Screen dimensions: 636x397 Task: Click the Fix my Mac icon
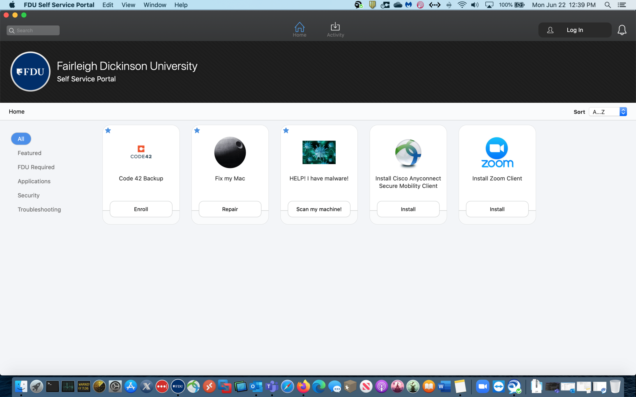click(x=230, y=152)
